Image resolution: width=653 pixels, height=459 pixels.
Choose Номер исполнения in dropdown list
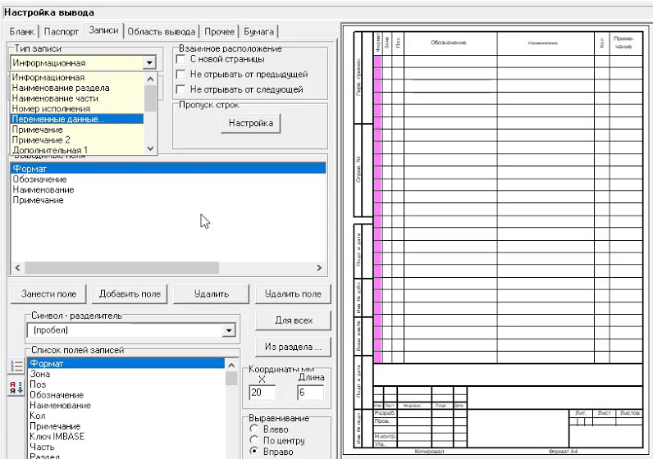click(x=77, y=109)
